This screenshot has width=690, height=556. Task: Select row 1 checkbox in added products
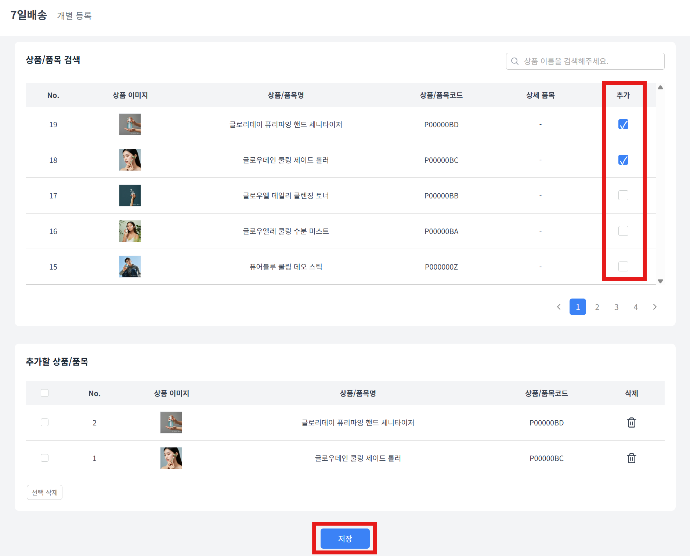coord(44,458)
